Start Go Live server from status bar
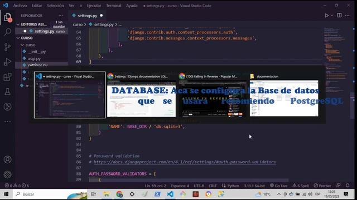 point(279,186)
